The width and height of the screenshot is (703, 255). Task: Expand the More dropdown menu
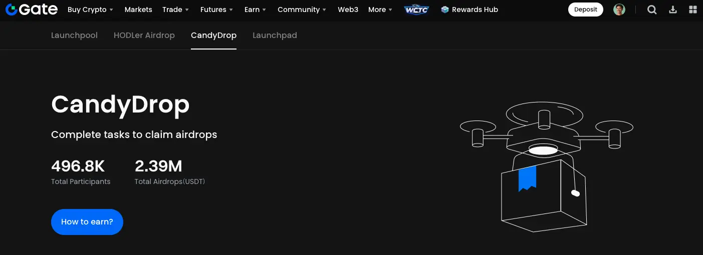[x=380, y=9]
